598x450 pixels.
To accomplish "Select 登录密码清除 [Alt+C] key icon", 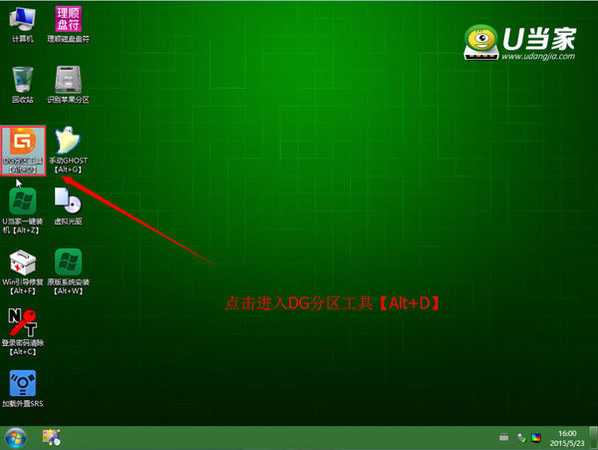I will click(x=23, y=332).
